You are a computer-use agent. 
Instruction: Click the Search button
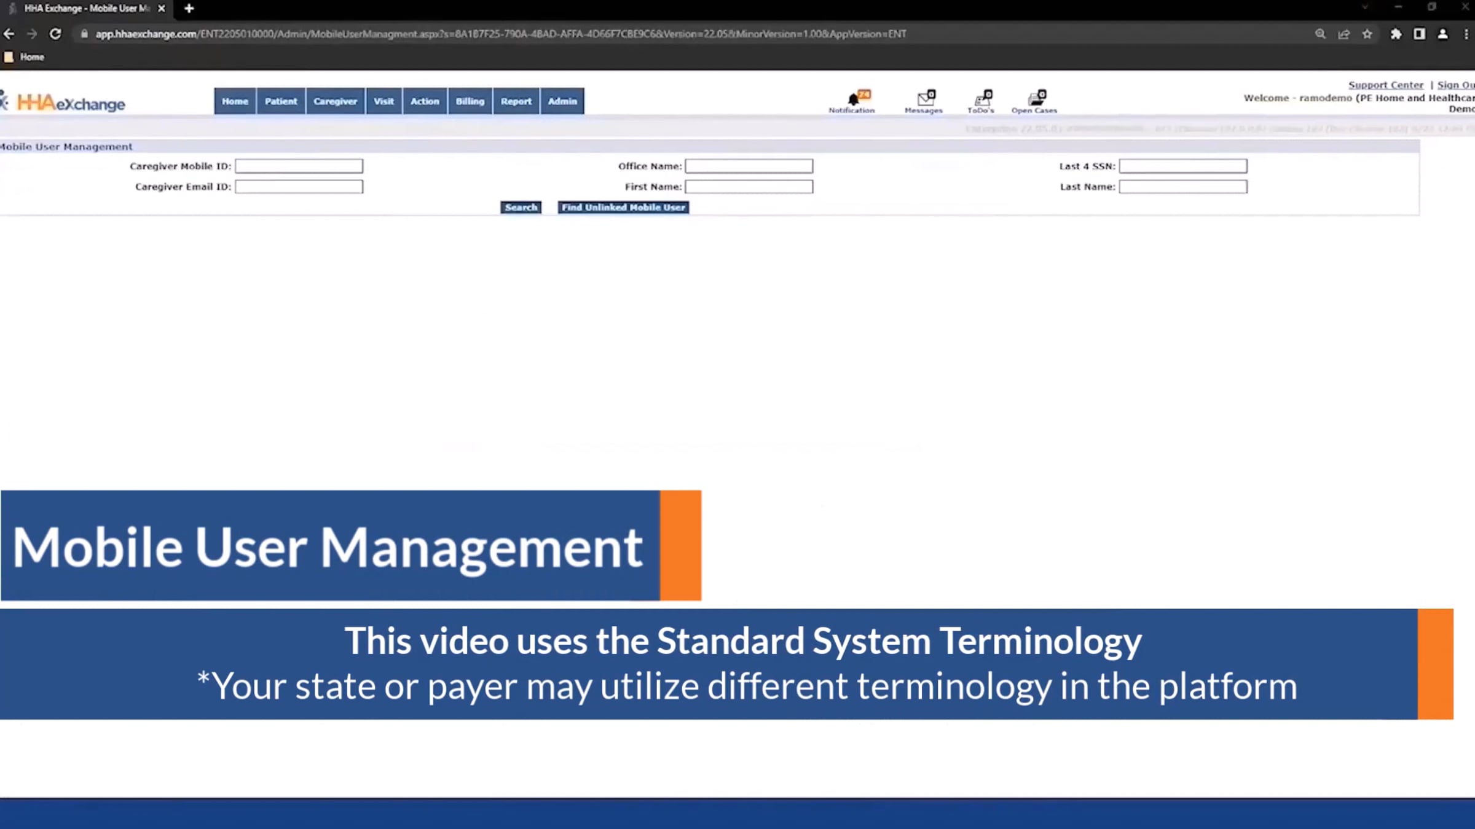[x=521, y=208]
